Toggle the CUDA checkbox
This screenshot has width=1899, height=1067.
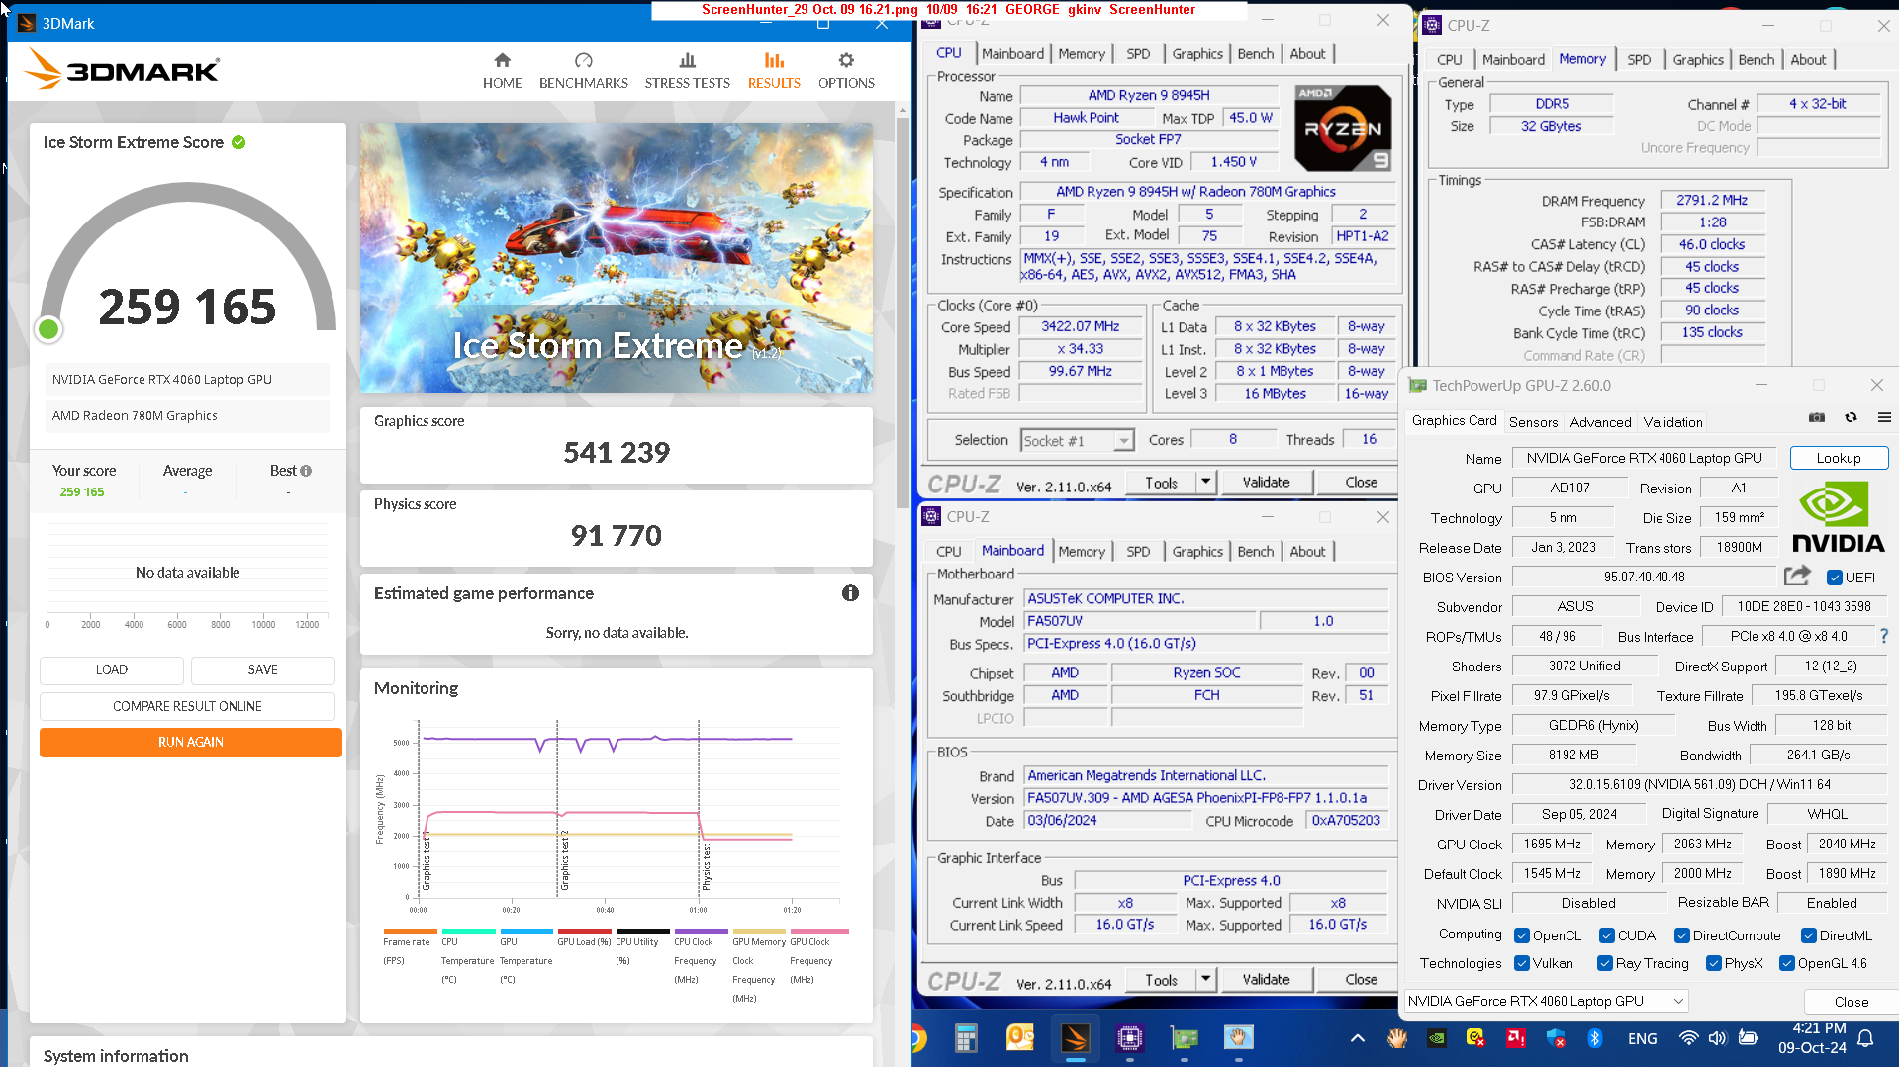pyautogui.click(x=1607, y=935)
